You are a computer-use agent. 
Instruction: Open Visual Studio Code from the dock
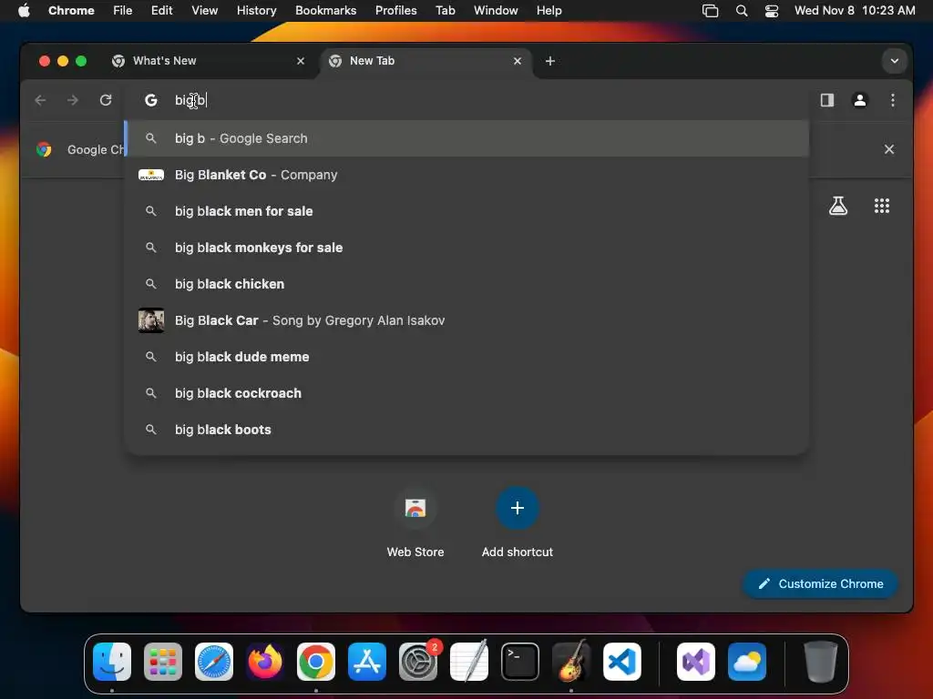(x=621, y=662)
